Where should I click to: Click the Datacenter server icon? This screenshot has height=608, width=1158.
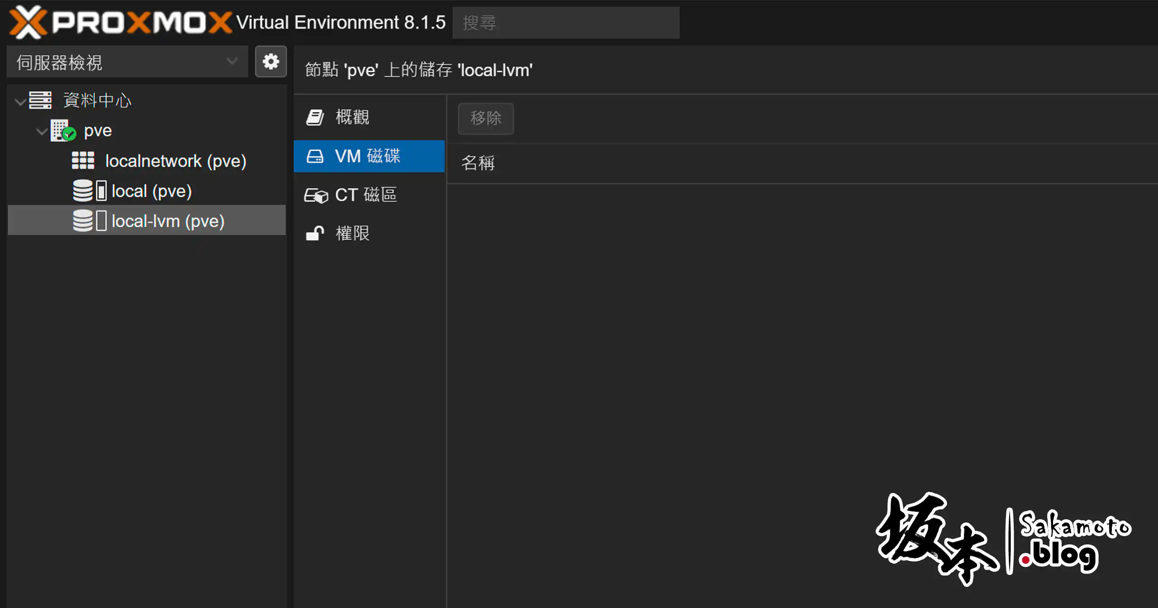point(40,100)
